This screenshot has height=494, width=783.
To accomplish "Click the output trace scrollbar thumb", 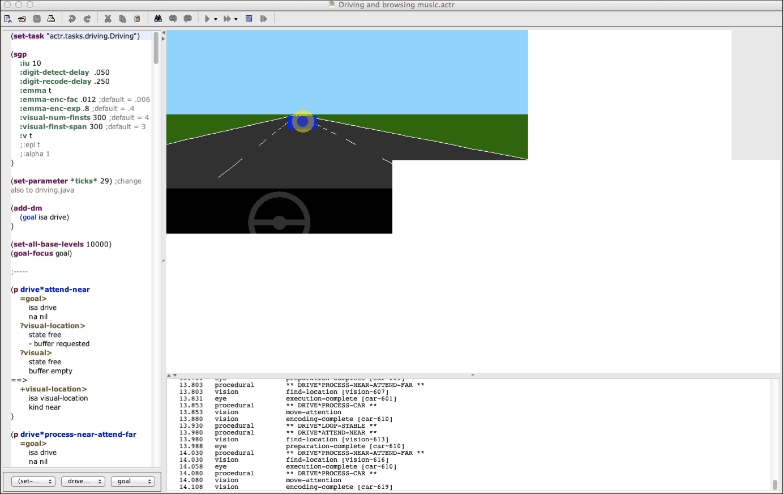I will pos(775,485).
